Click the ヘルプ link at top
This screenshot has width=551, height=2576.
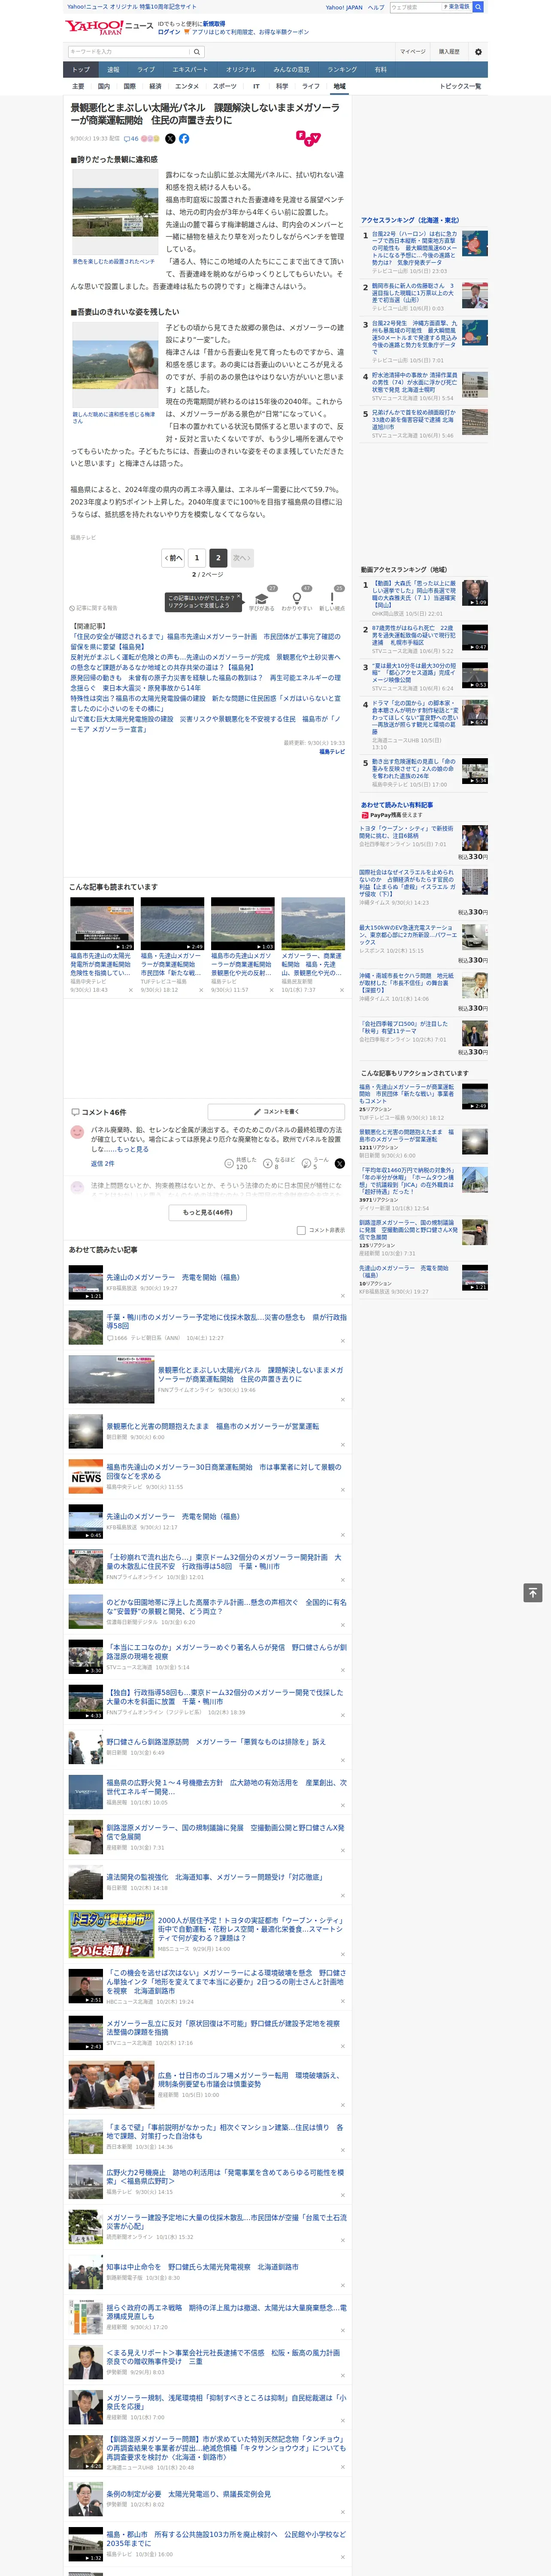(x=376, y=7)
